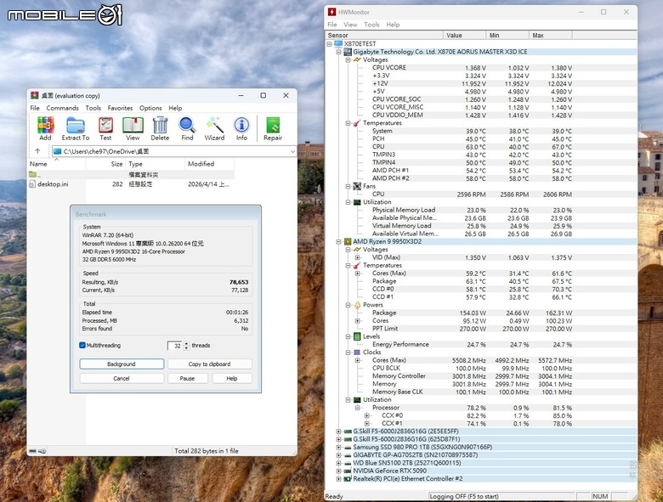Click the WinRAR title bar app icon
This screenshot has width=663, height=502.
34,95
